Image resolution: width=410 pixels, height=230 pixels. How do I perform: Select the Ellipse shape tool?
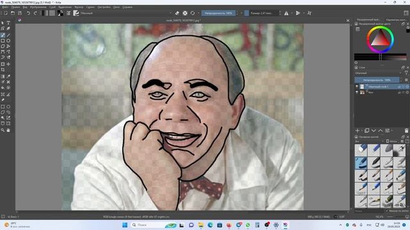click(8, 41)
